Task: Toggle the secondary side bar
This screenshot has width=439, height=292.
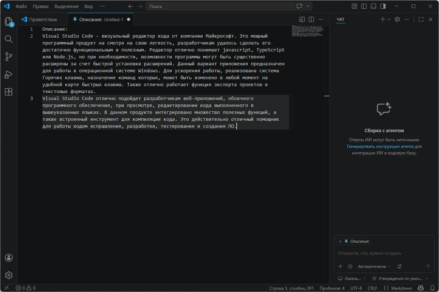Action: click(383, 6)
